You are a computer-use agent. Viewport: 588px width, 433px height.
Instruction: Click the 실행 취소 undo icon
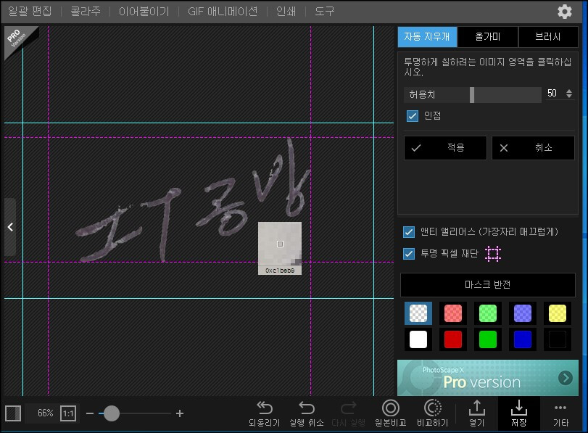coord(307,408)
